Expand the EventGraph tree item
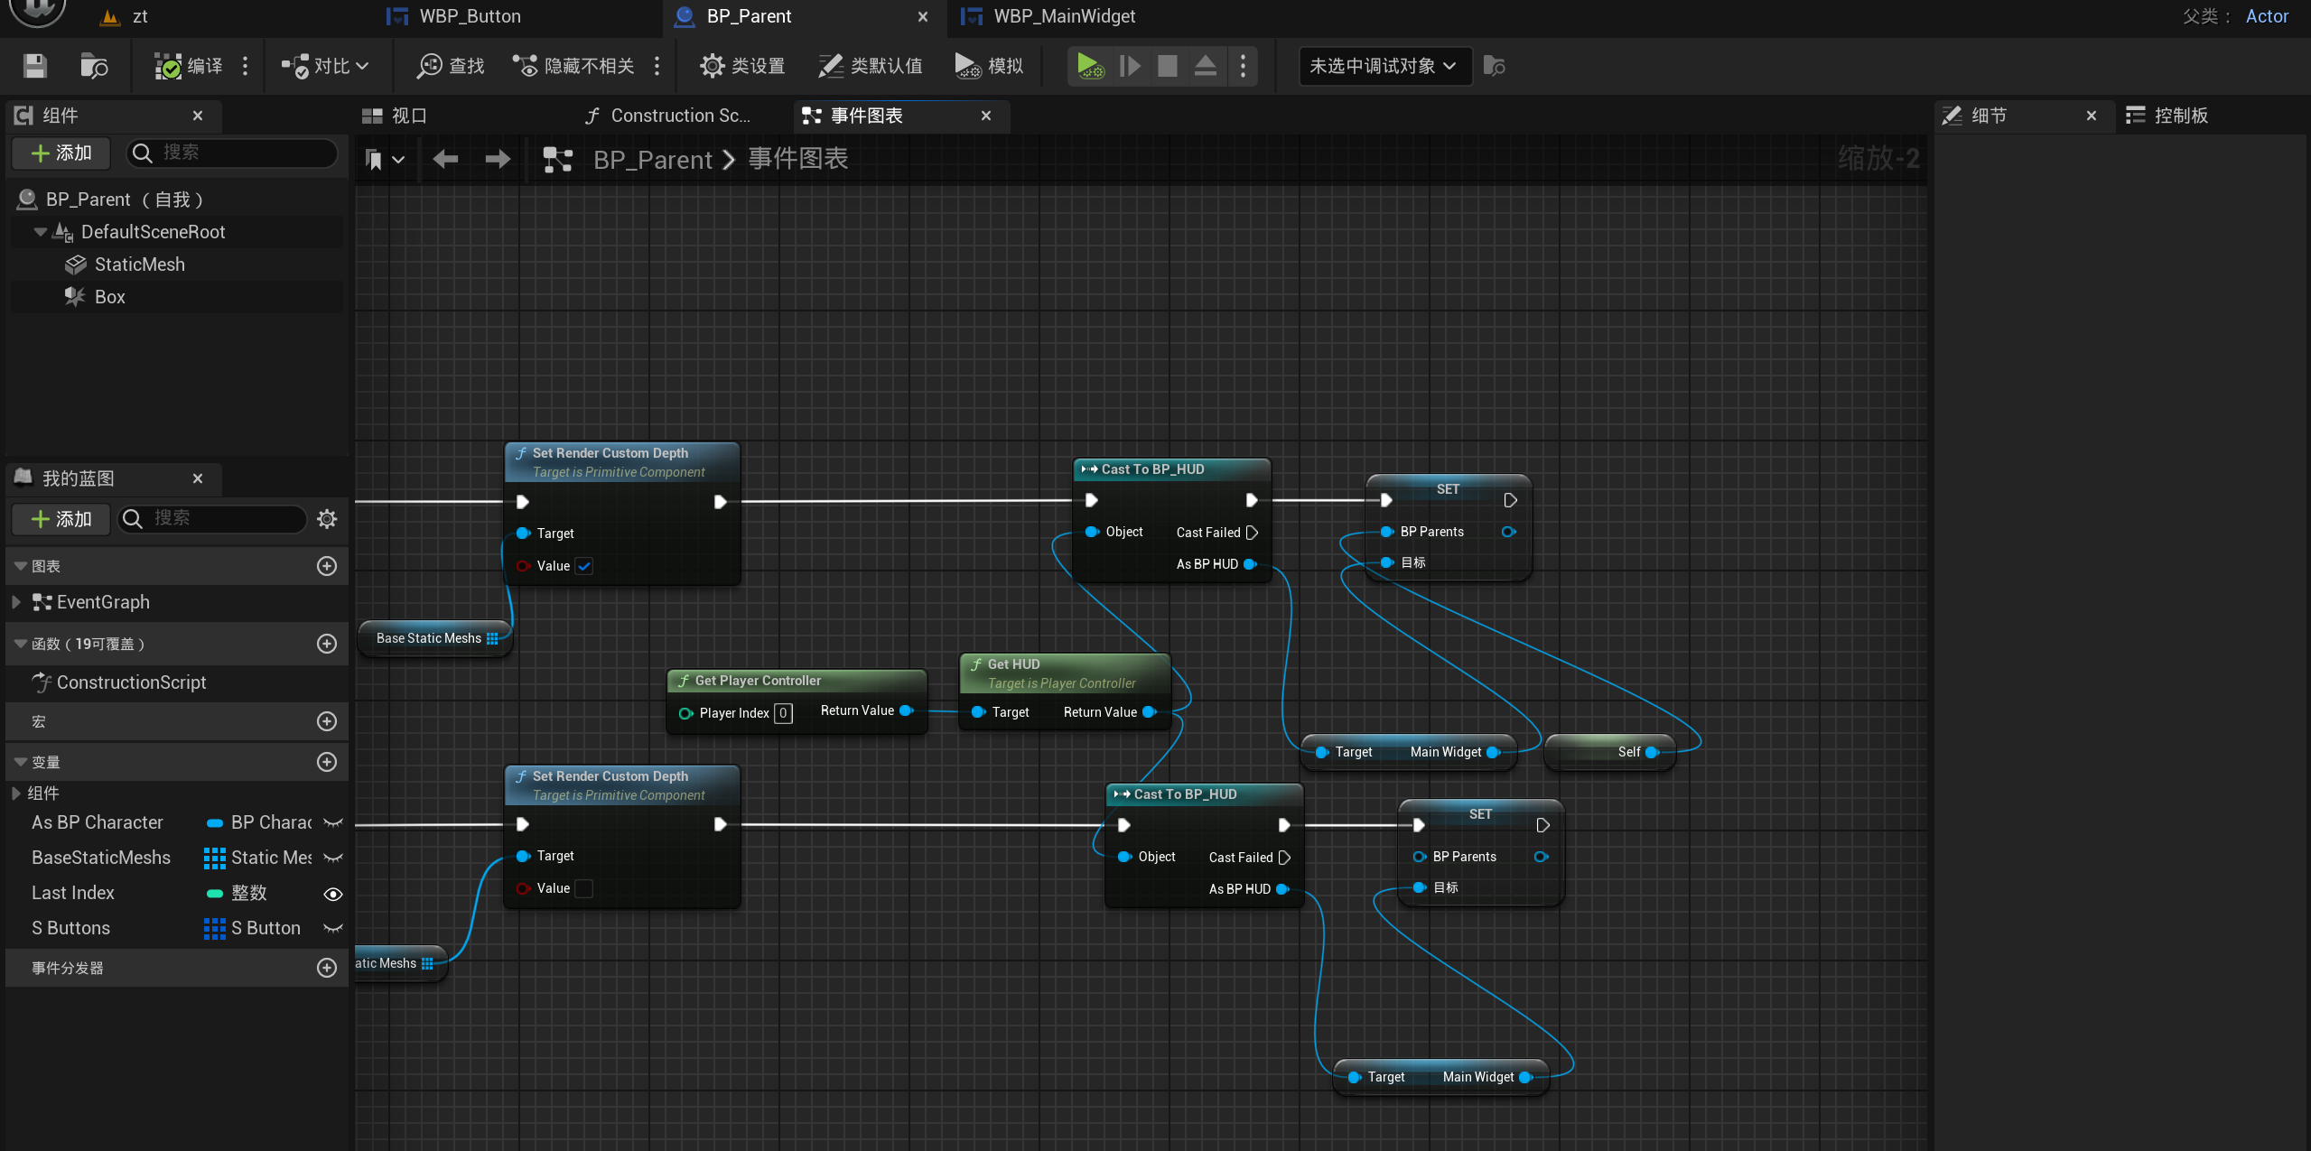 16,602
